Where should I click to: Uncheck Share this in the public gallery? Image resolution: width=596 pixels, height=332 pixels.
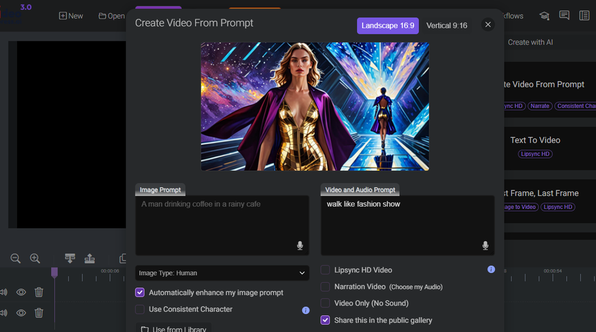[x=325, y=320]
